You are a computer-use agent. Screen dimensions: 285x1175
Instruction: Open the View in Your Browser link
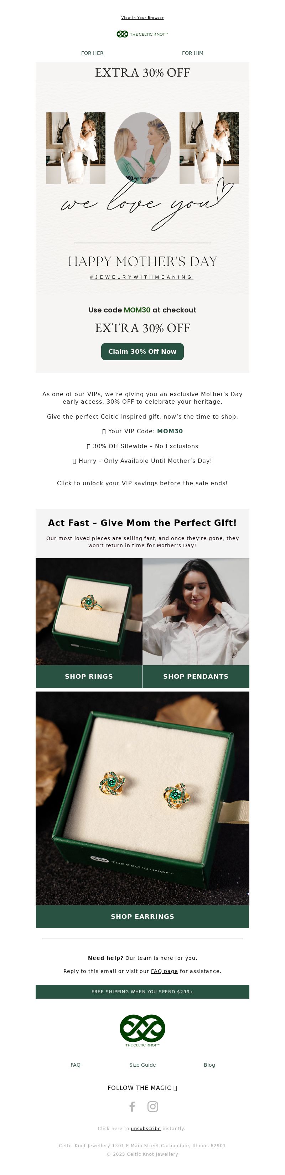coord(142,18)
